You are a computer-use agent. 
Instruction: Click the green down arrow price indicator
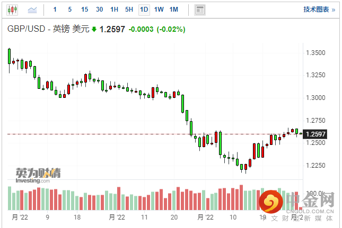[94, 30]
